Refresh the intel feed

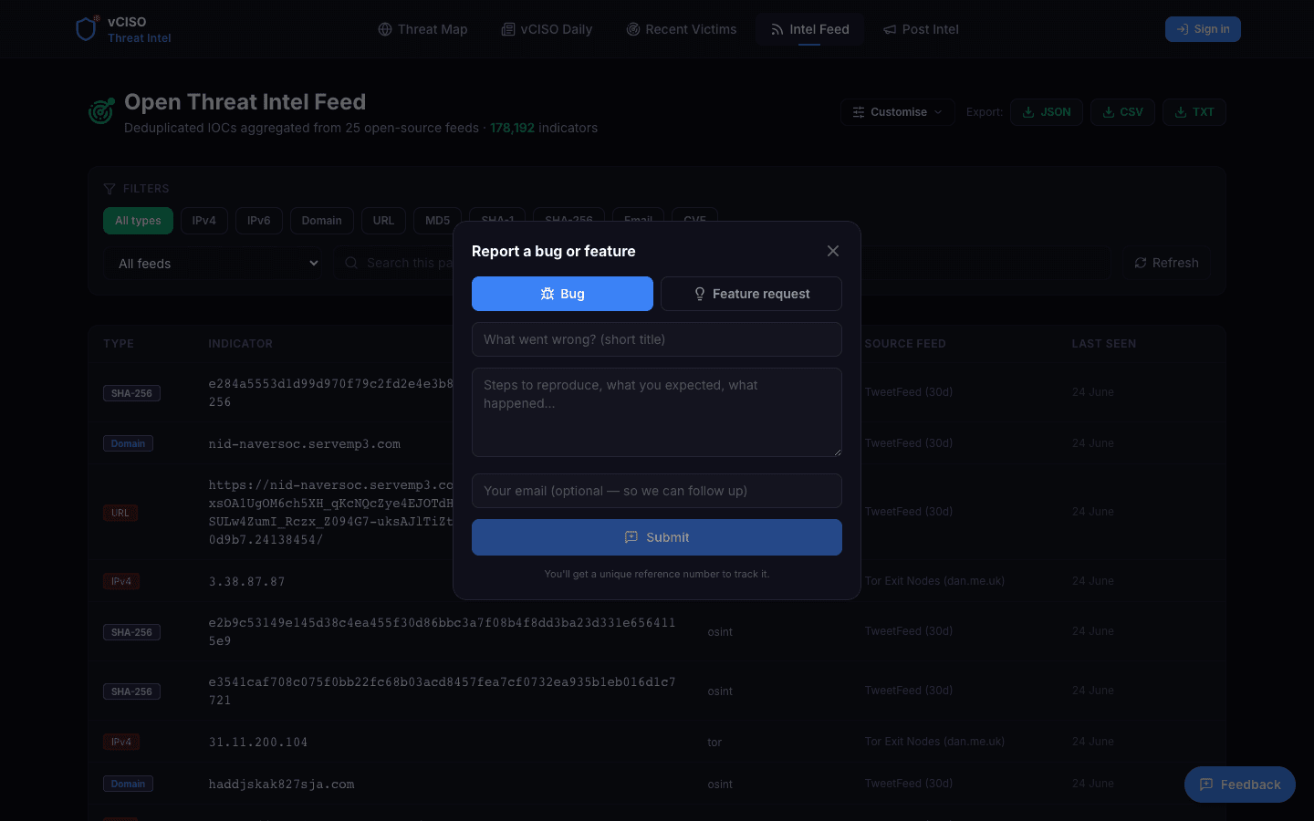point(1166,263)
